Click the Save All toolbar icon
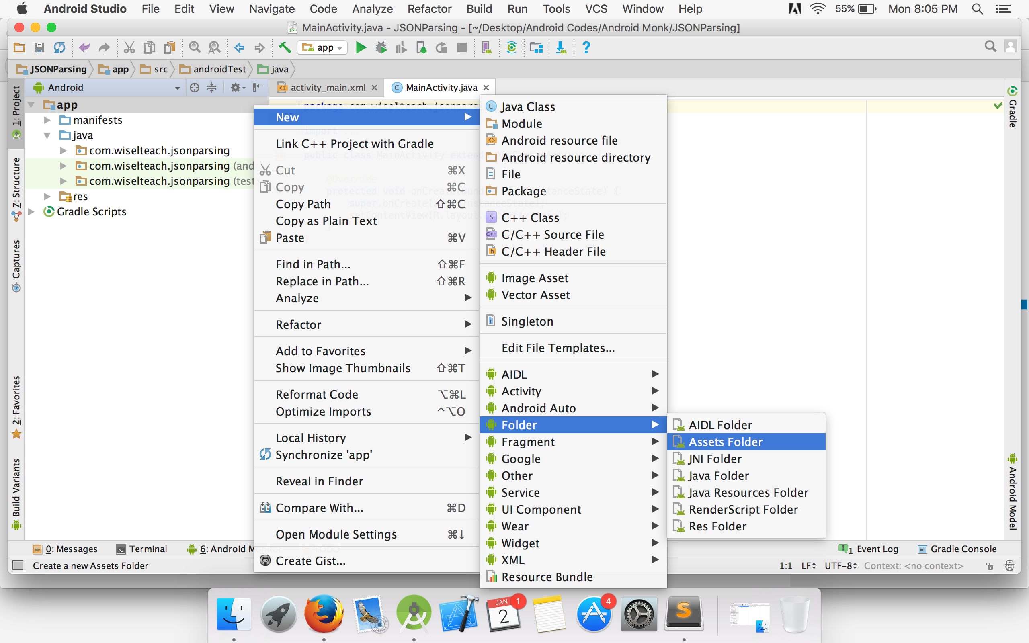Screen dimensions: 1029x643 point(39,48)
